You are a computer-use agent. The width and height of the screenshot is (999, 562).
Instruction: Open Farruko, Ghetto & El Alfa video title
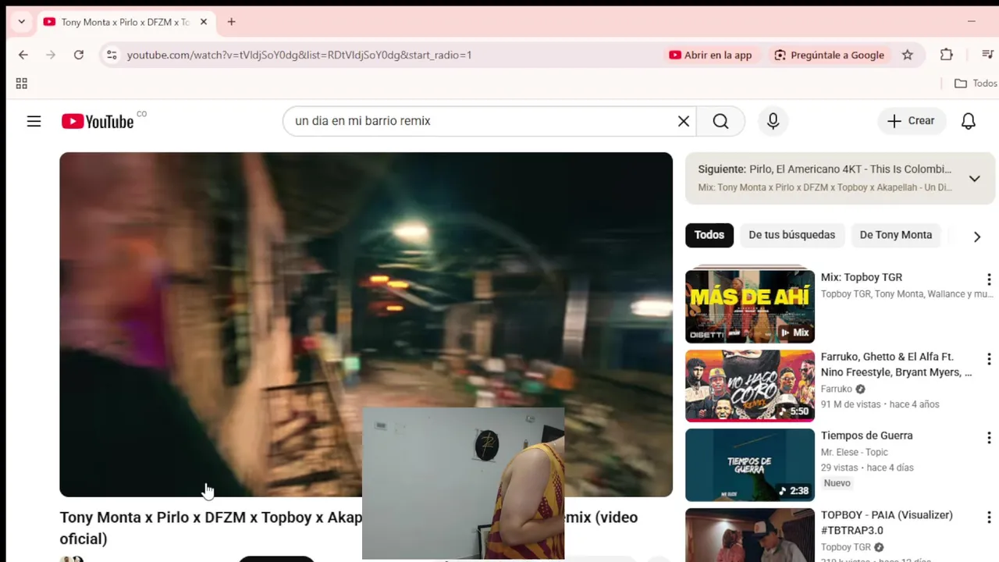896,365
